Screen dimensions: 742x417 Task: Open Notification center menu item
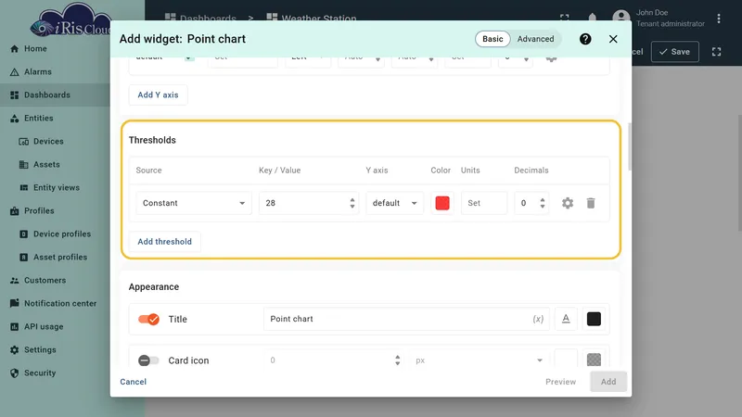tap(60, 304)
